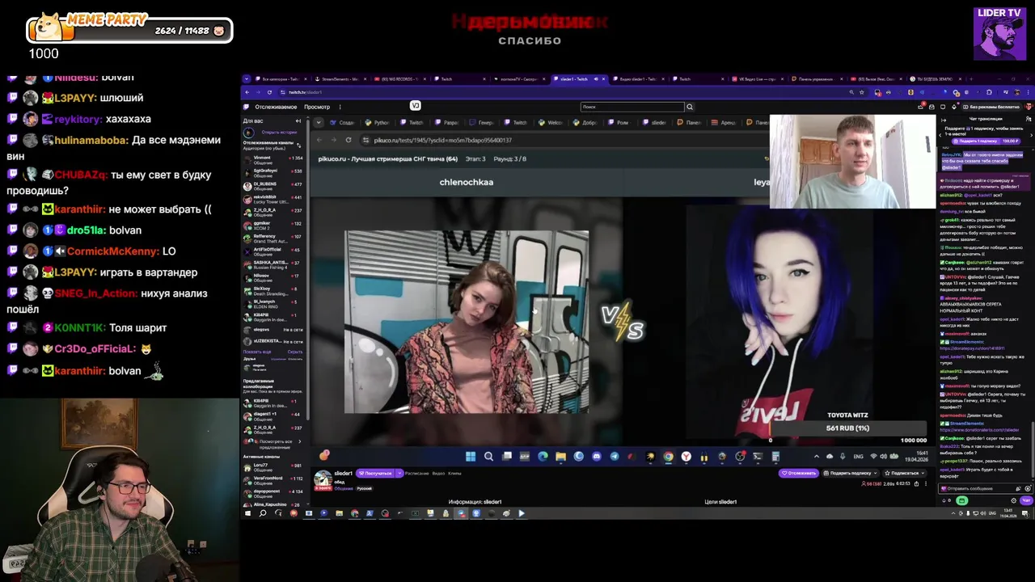Open the 'VJ' extension badge in Twitch nav
Image resolution: width=1035 pixels, height=582 pixels.
(x=415, y=105)
